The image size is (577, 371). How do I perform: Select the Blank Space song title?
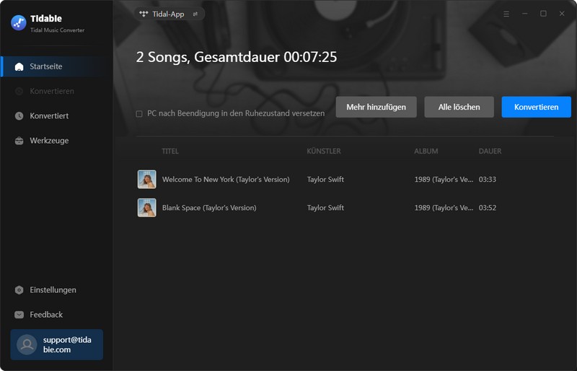click(x=209, y=208)
